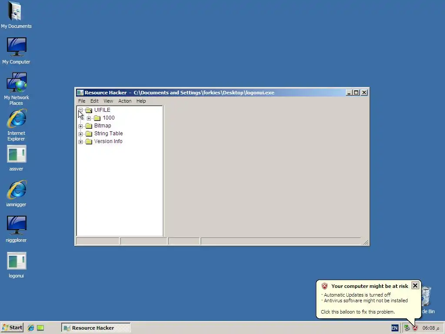
Task: Select the Internet Explorer desktop icon
Action: tap(16, 125)
